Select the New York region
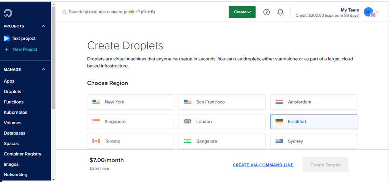The image size is (389, 182). point(130,102)
